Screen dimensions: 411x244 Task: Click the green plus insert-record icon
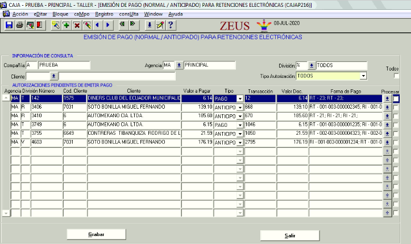pos(66,25)
